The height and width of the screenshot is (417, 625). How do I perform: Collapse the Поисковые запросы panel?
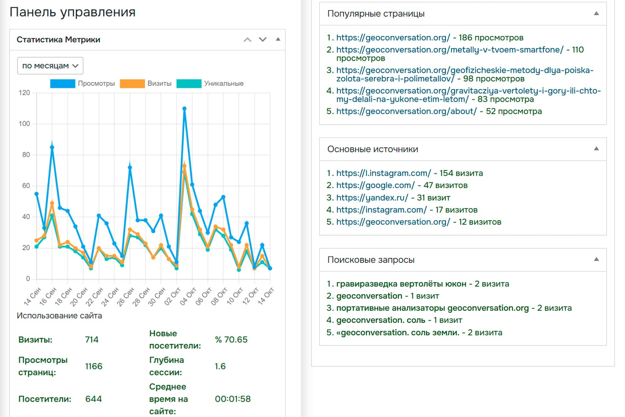pyautogui.click(x=596, y=260)
